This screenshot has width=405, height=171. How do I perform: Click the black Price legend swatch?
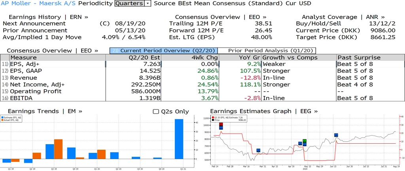pyautogui.click(x=212, y=120)
